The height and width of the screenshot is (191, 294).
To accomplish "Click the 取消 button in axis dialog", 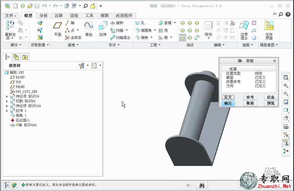I will point(250,103).
